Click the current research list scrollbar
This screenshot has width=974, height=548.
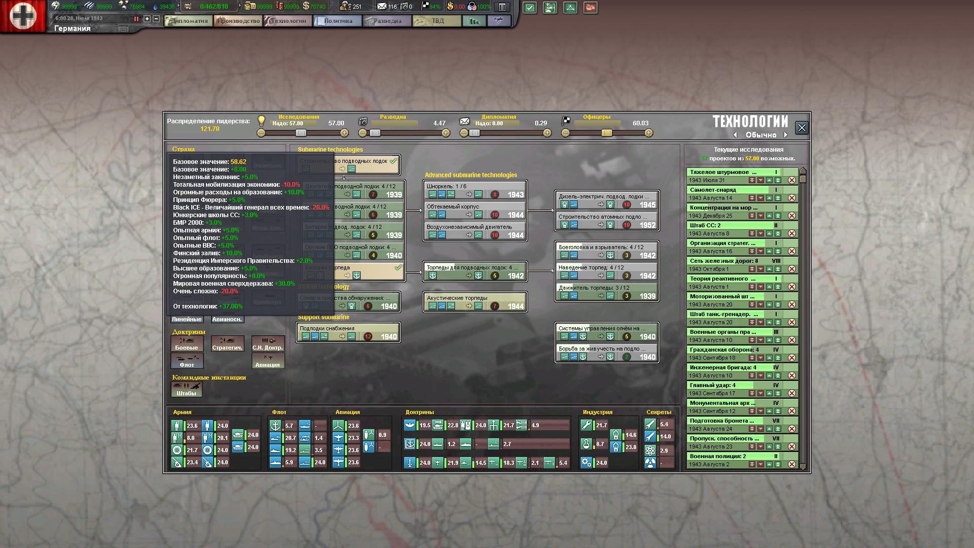[803, 320]
